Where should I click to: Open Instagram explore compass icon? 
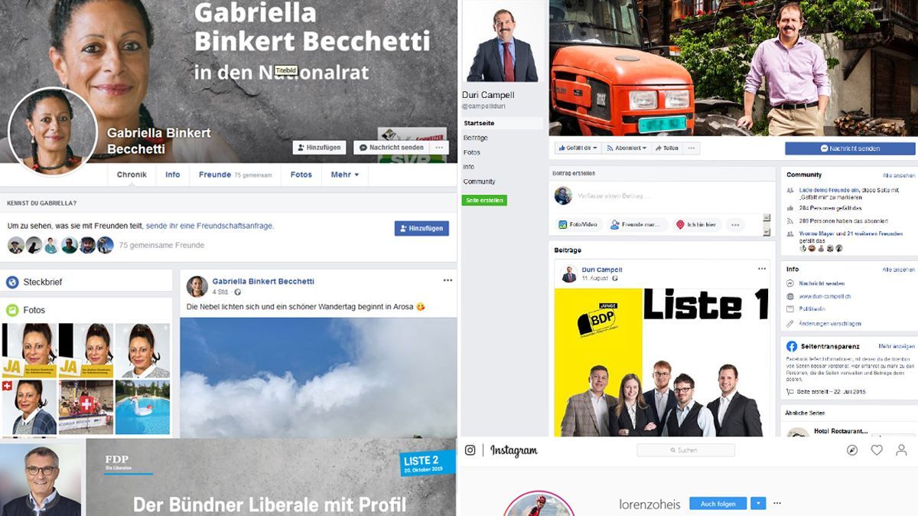pyautogui.click(x=852, y=450)
